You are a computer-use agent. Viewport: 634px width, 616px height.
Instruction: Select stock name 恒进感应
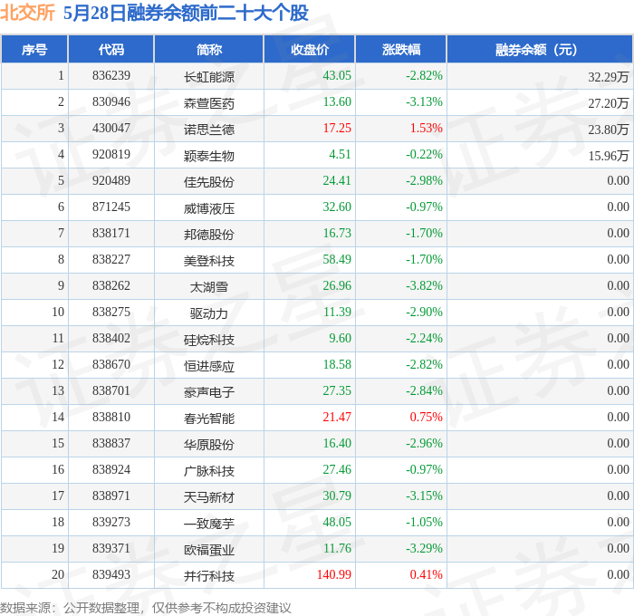[x=209, y=366]
